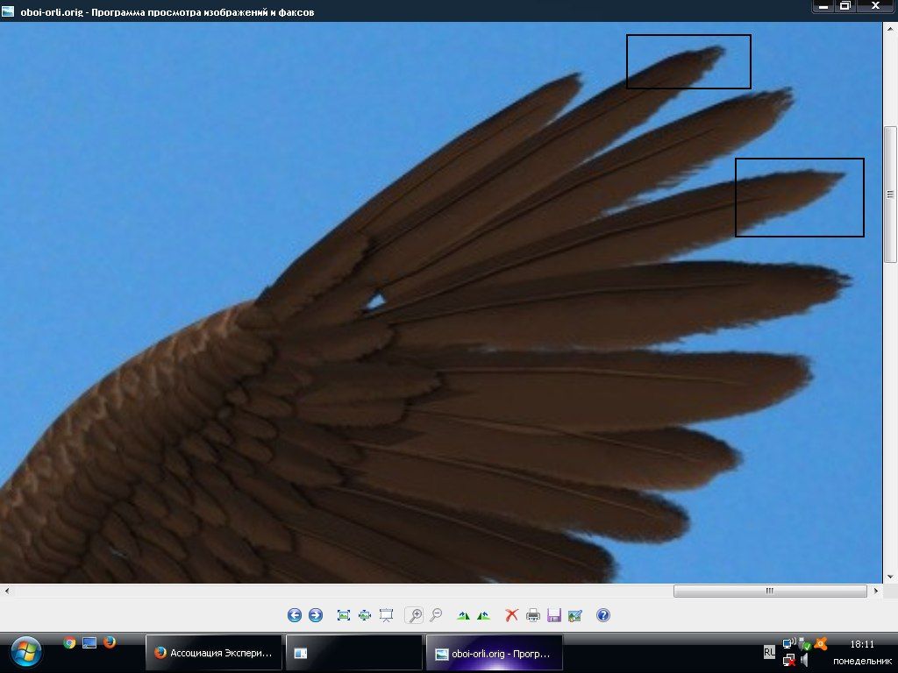Show image at actual size

click(x=365, y=615)
